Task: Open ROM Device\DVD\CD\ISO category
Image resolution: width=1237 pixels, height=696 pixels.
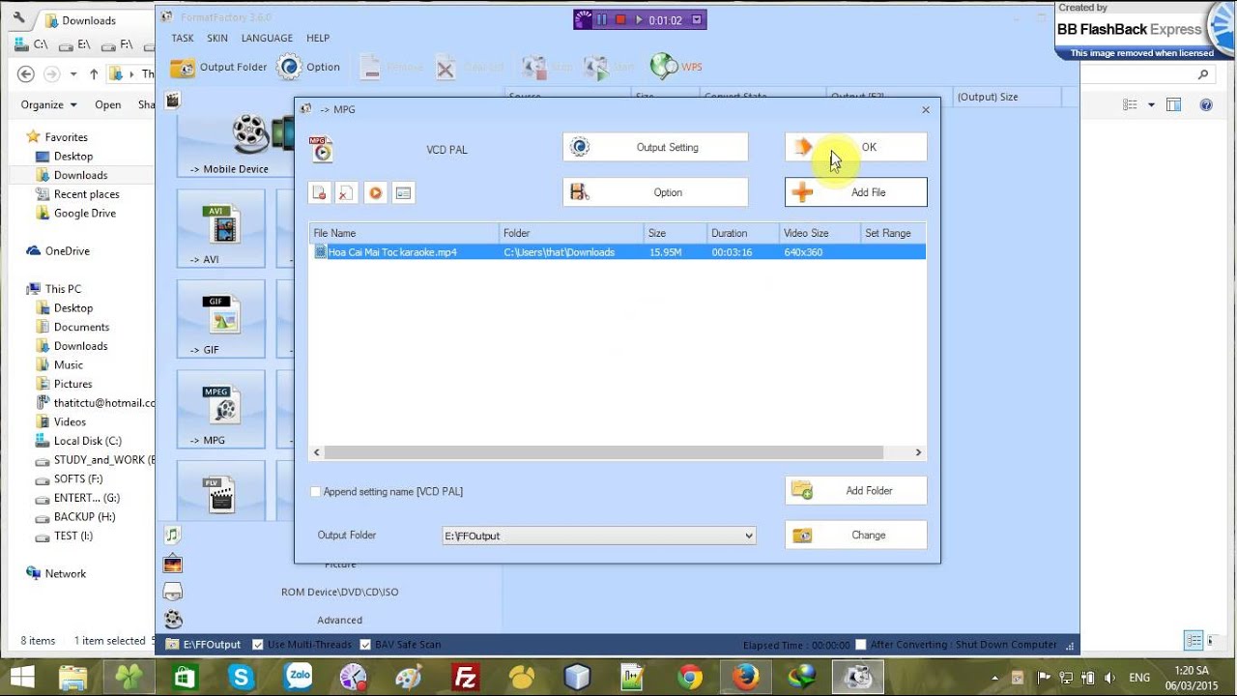Action: (x=339, y=592)
